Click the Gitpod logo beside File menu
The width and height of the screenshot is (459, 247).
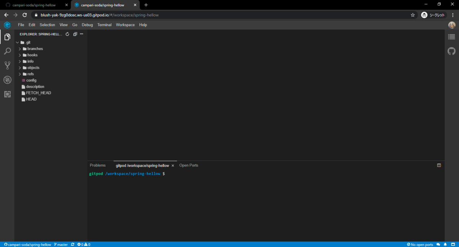coord(7,25)
